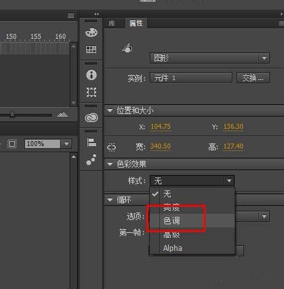Open the Transform panel icon
Screen dimensions: 284x289
coord(91,92)
